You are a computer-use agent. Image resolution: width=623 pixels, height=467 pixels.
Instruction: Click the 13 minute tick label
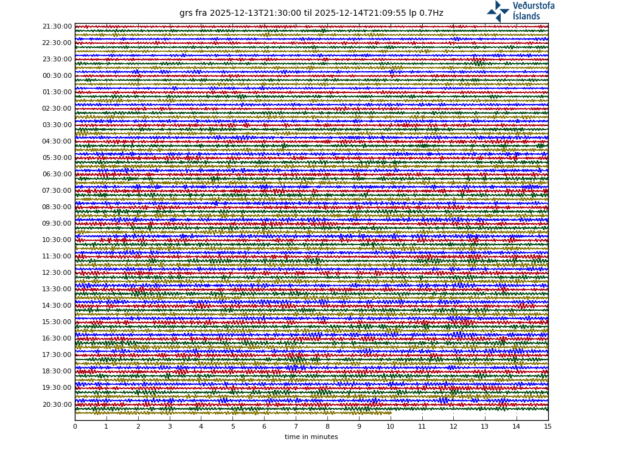pos(485,427)
